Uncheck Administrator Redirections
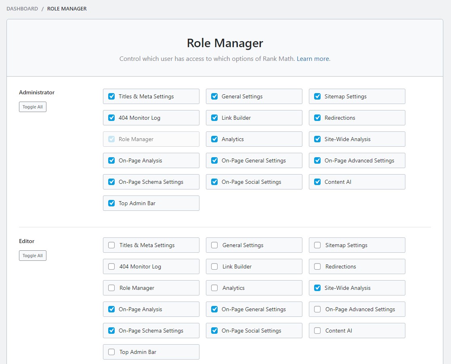Viewport: 451px width, 364px height. coord(317,118)
